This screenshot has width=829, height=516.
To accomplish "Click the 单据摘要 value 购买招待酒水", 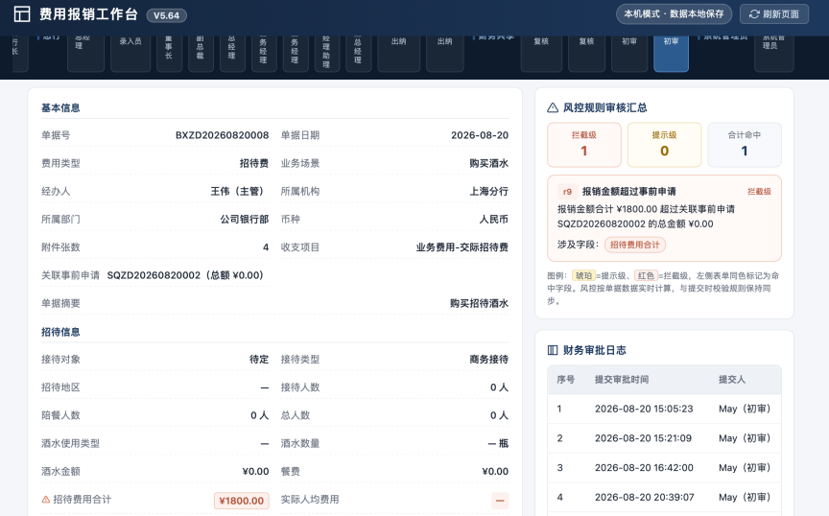I will tap(479, 303).
